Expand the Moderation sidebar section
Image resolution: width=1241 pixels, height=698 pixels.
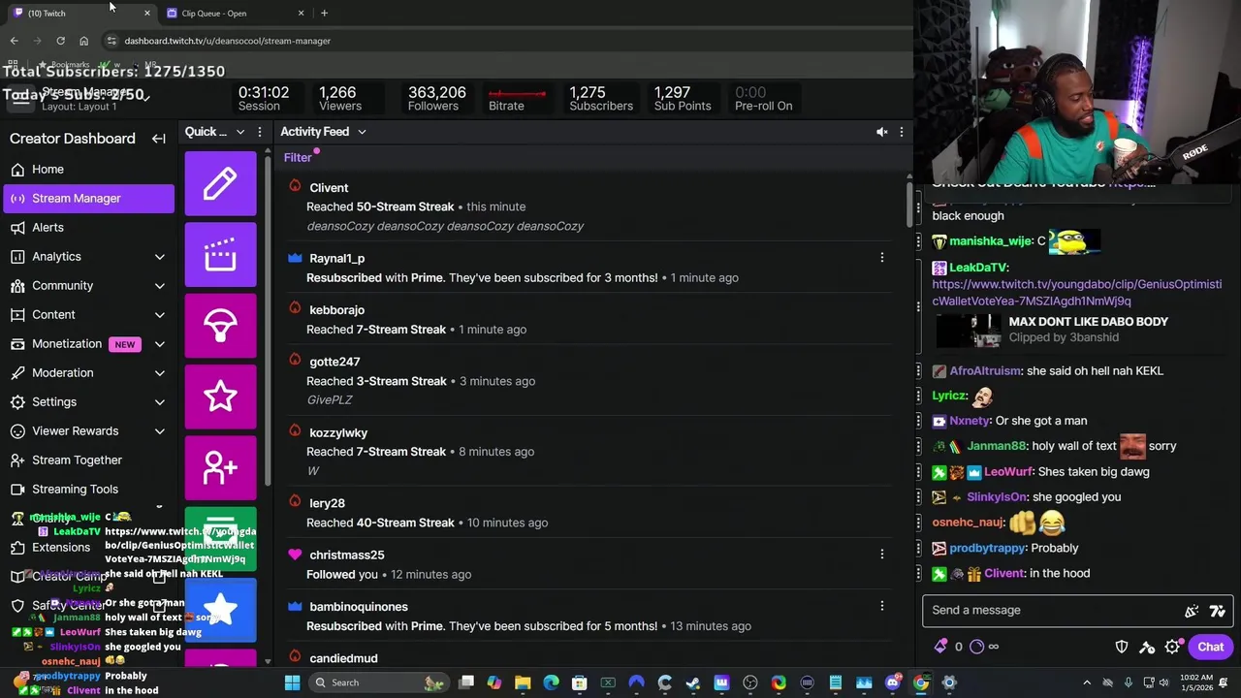coord(159,373)
